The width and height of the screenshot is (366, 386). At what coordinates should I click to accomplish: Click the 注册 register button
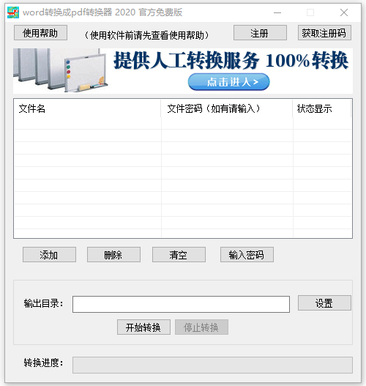click(260, 32)
